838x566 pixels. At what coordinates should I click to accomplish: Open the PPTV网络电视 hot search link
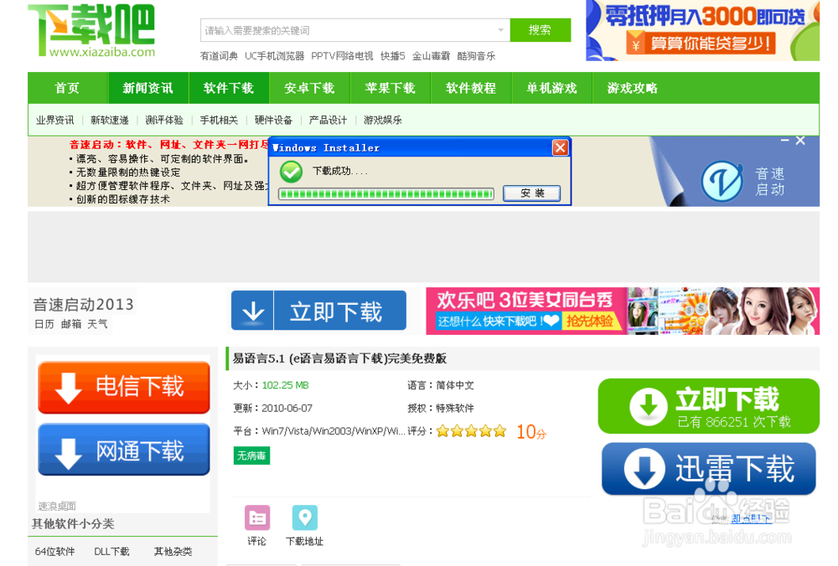pyautogui.click(x=342, y=56)
